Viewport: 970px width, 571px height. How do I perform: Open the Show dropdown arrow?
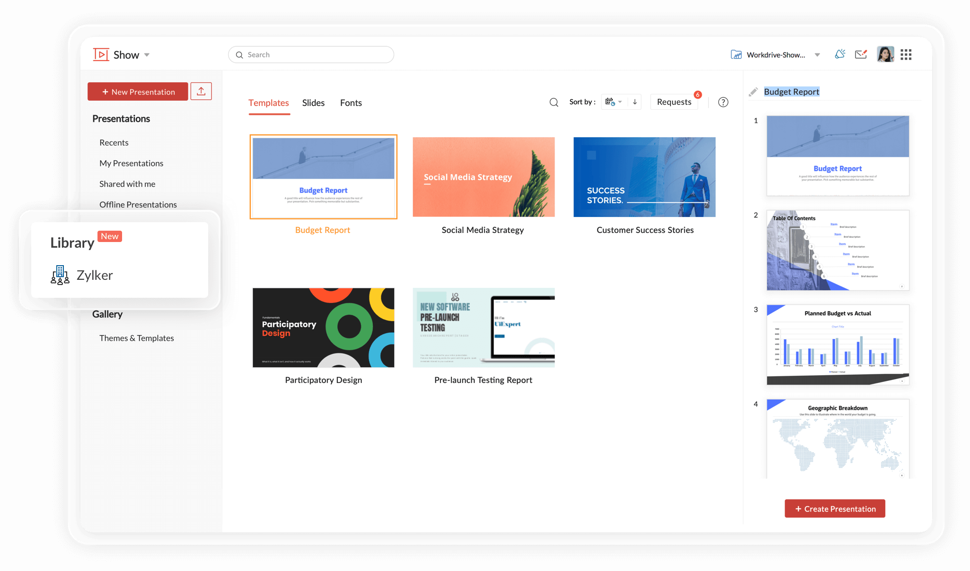[x=147, y=54]
